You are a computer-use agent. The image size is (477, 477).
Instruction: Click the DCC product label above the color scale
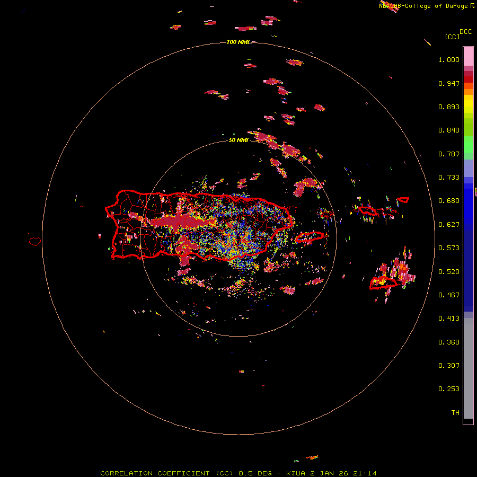point(465,32)
